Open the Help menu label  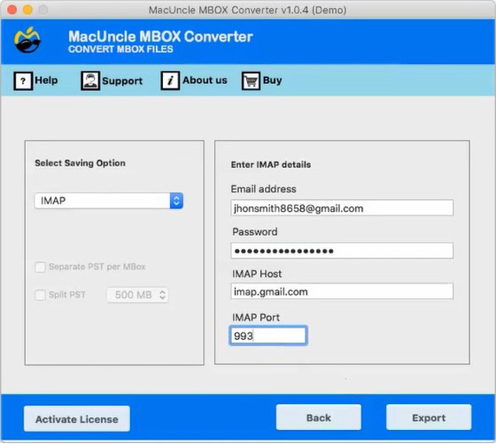pos(46,80)
